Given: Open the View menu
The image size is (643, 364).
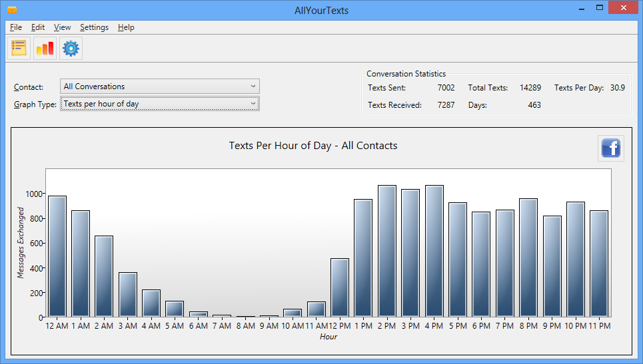Looking at the screenshot, I should (63, 27).
